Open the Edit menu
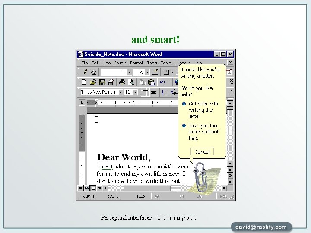The image size is (311, 233). tap(95, 63)
